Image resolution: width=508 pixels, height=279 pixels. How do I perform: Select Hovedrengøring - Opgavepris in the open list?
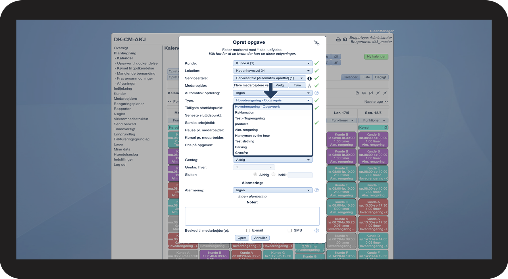pyautogui.click(x=273, y=107)
